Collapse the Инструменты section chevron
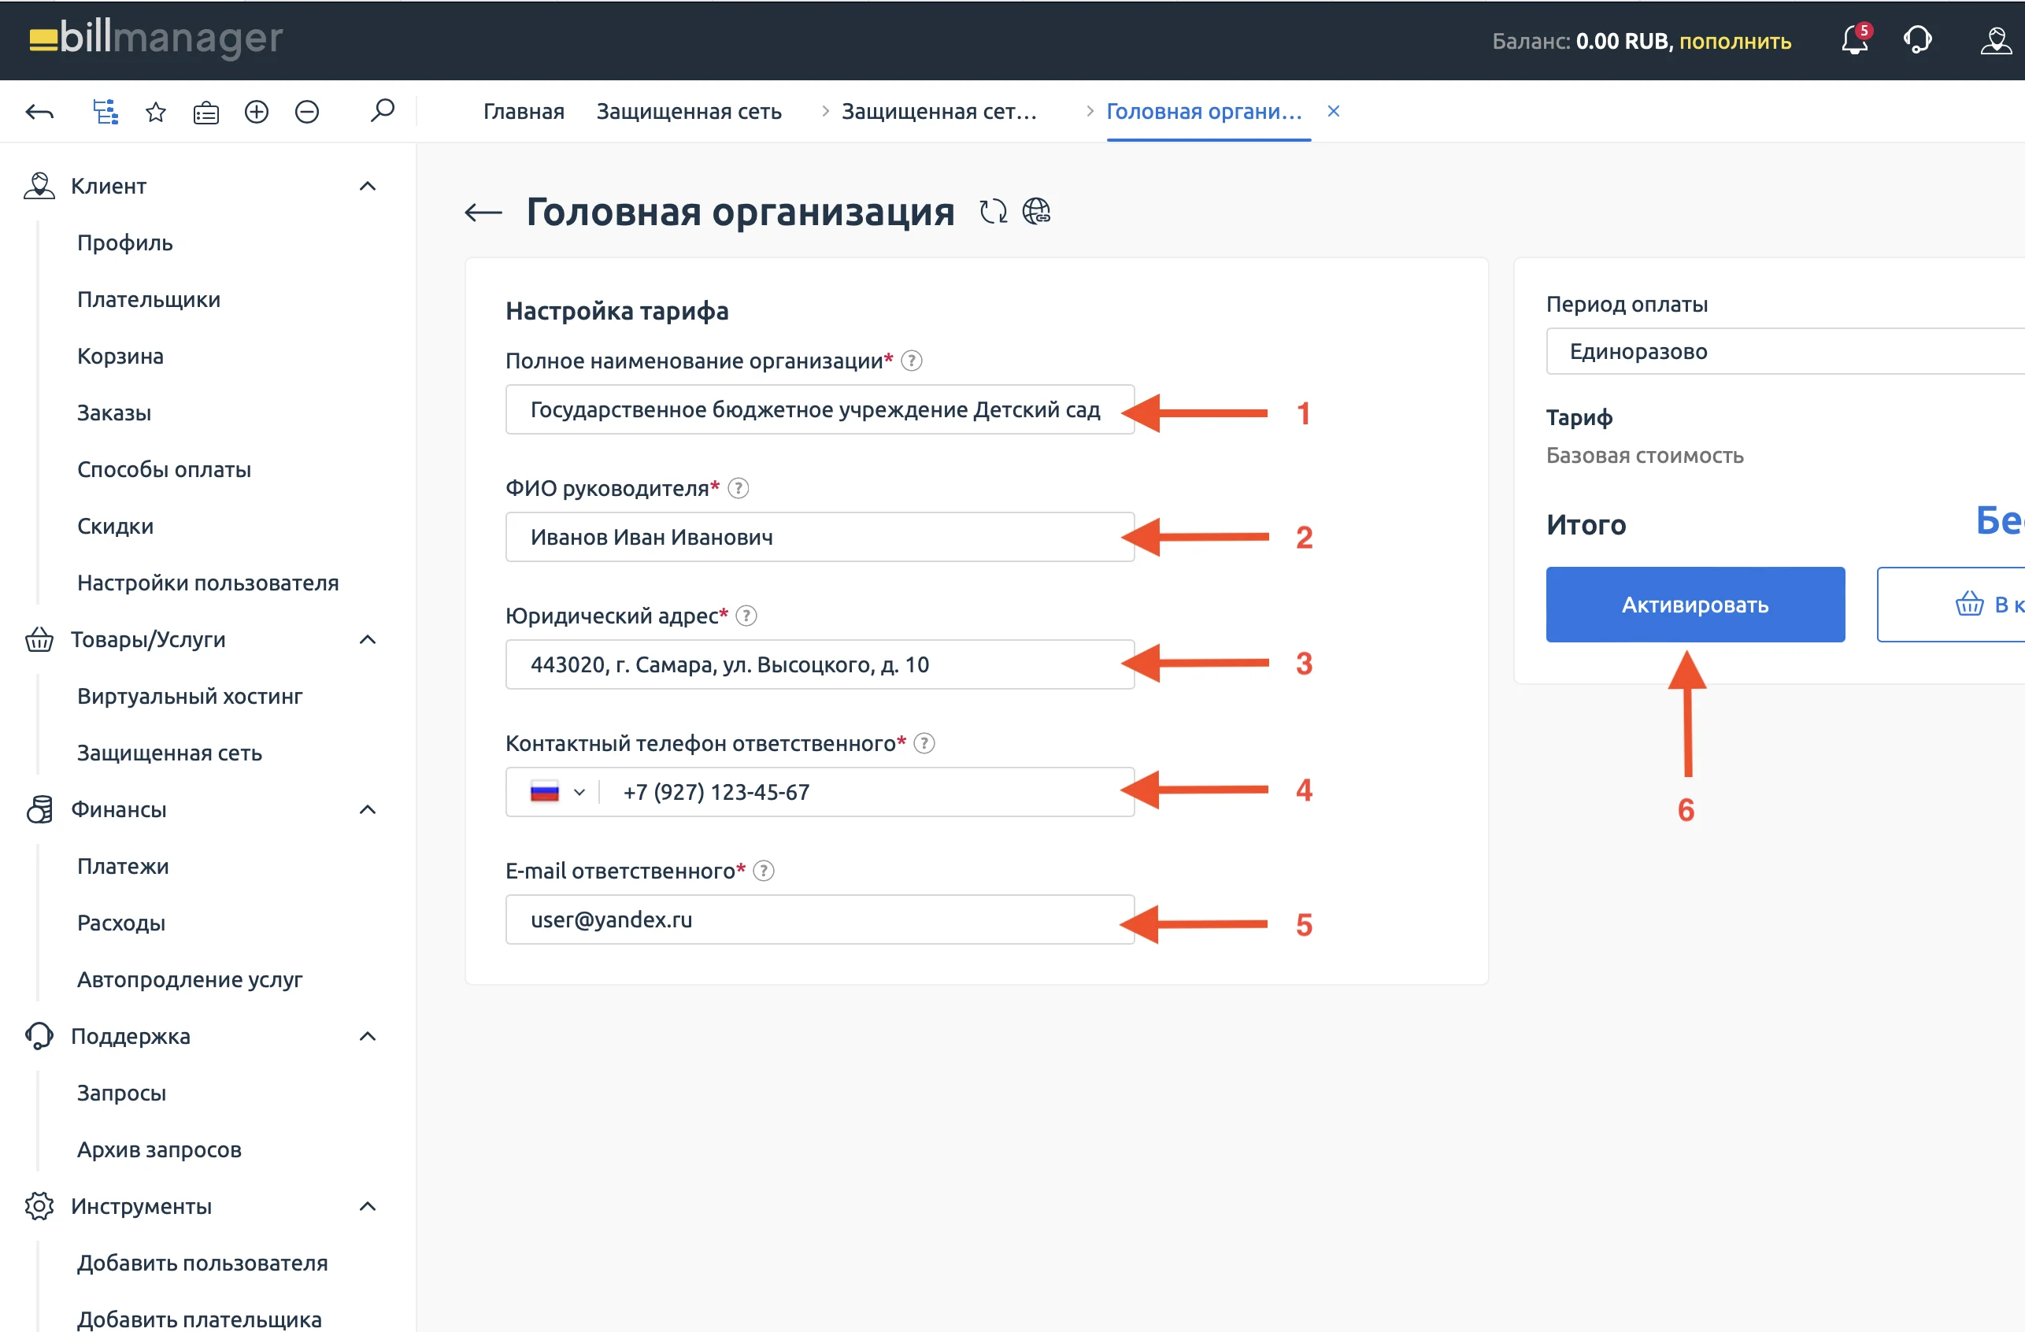 point(368,1206)
